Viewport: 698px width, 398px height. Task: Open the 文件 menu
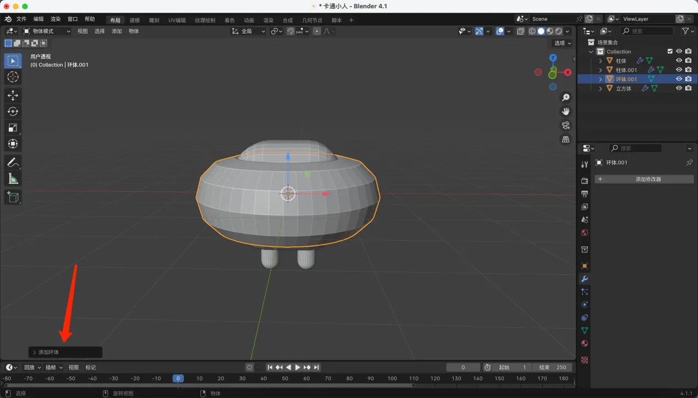[x=21, y=19]
